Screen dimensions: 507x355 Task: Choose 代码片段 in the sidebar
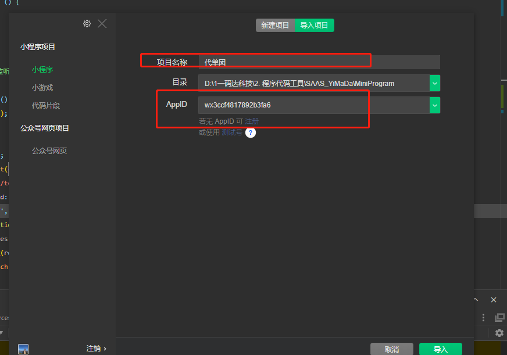46,105
